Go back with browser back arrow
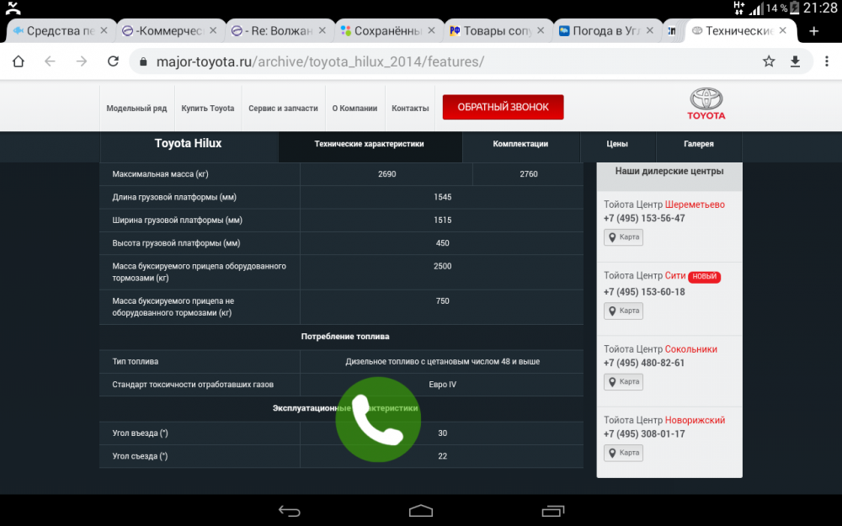The width and height of the screenshot is (842, 526). point(50,61)
